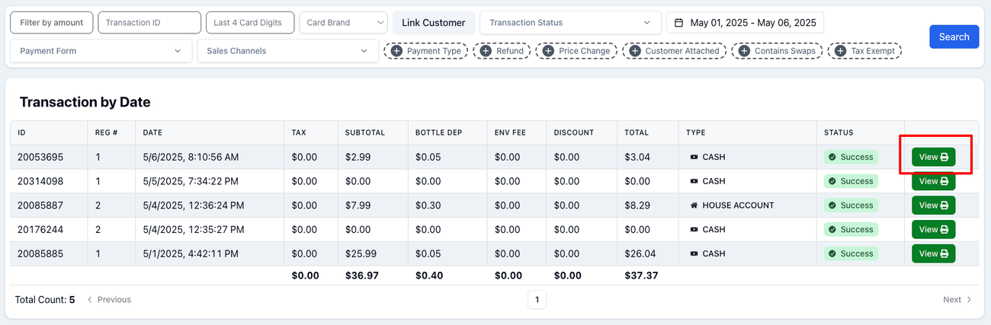Viewport: 991px width, 325px height.
Task: Select page 1 in pagination
Action: 537,300
